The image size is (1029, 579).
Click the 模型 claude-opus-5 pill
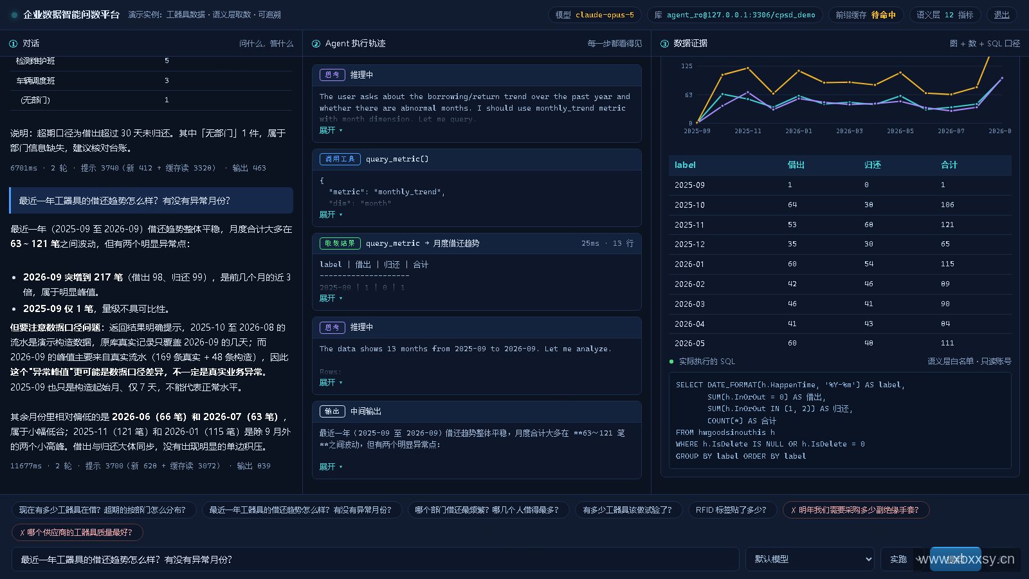coord(594,15)
